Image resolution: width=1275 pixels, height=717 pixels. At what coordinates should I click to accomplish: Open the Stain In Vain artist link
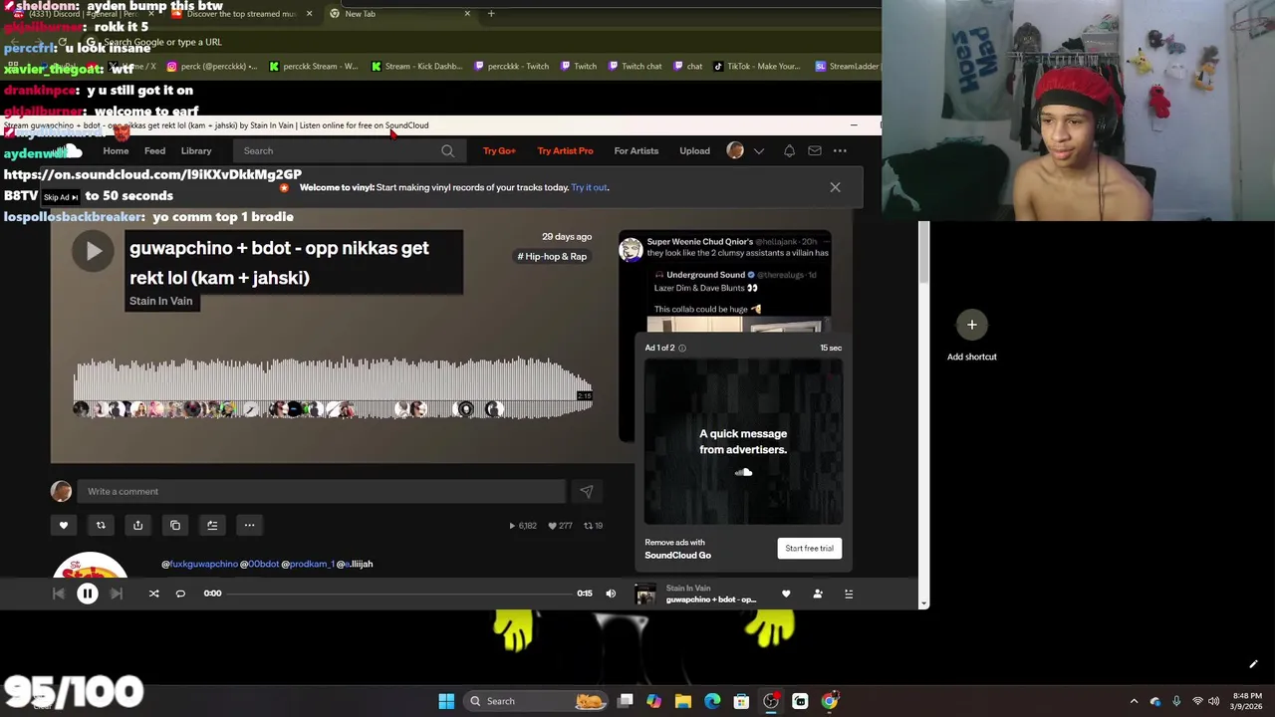pyautogui.click(x=160, y=301)
